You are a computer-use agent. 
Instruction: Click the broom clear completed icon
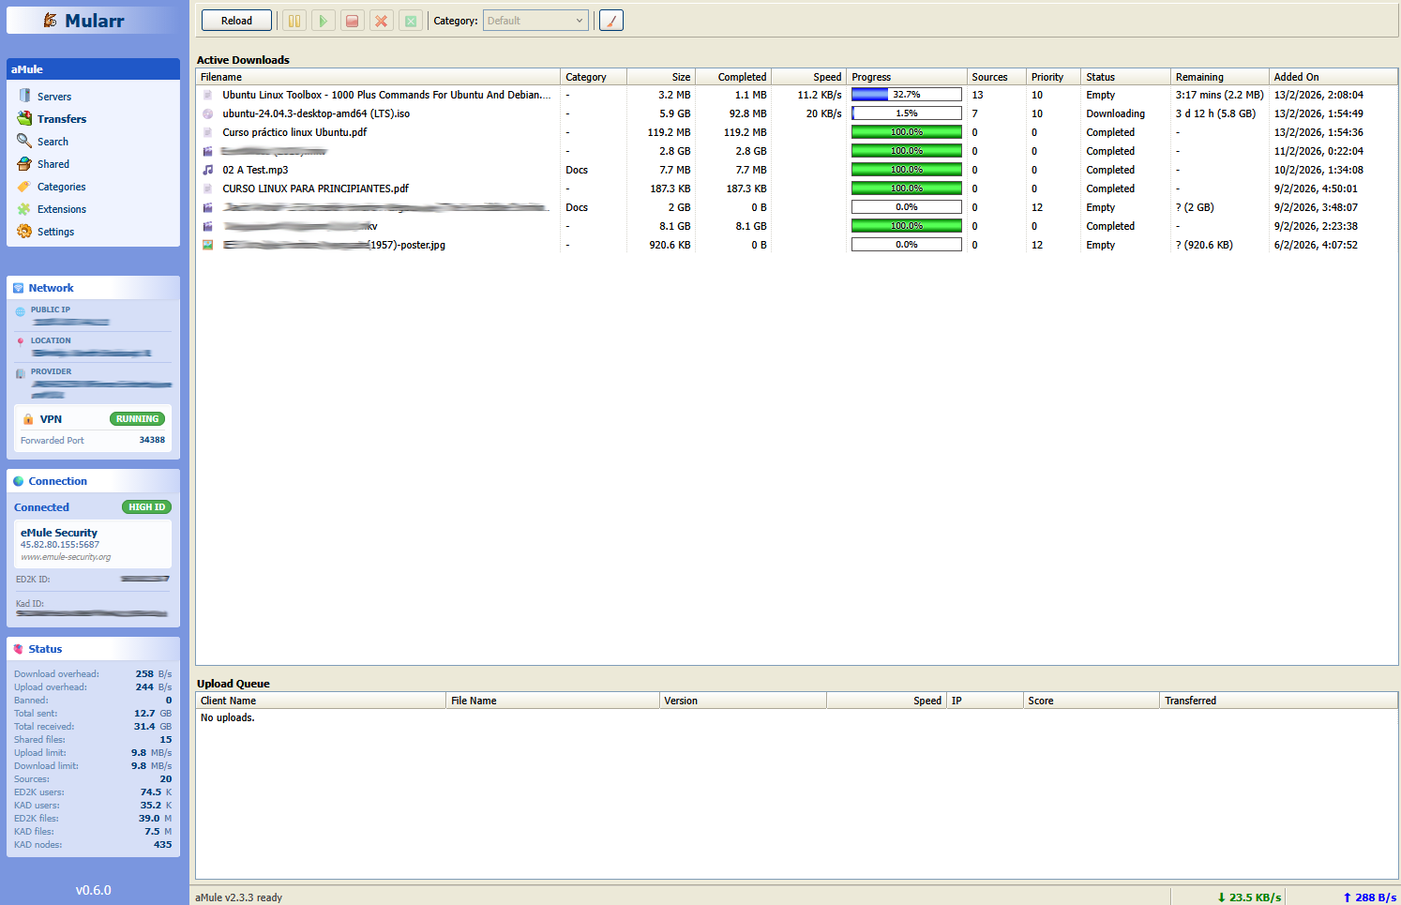click(611, 21)
